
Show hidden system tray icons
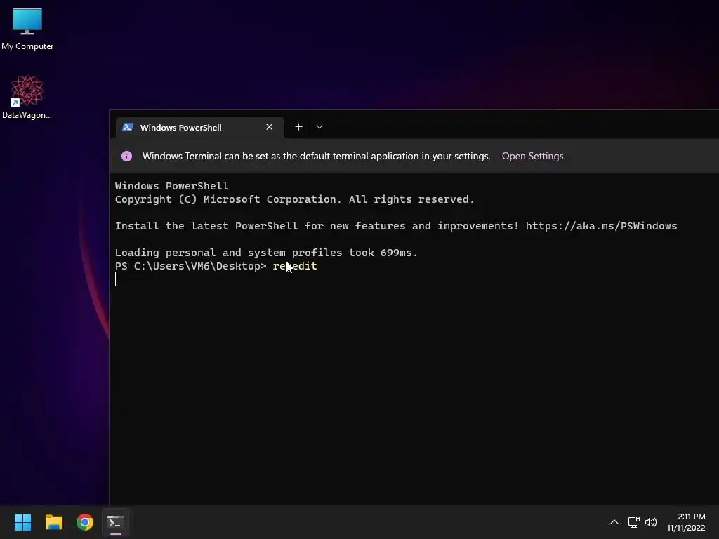tap(614, 522)
